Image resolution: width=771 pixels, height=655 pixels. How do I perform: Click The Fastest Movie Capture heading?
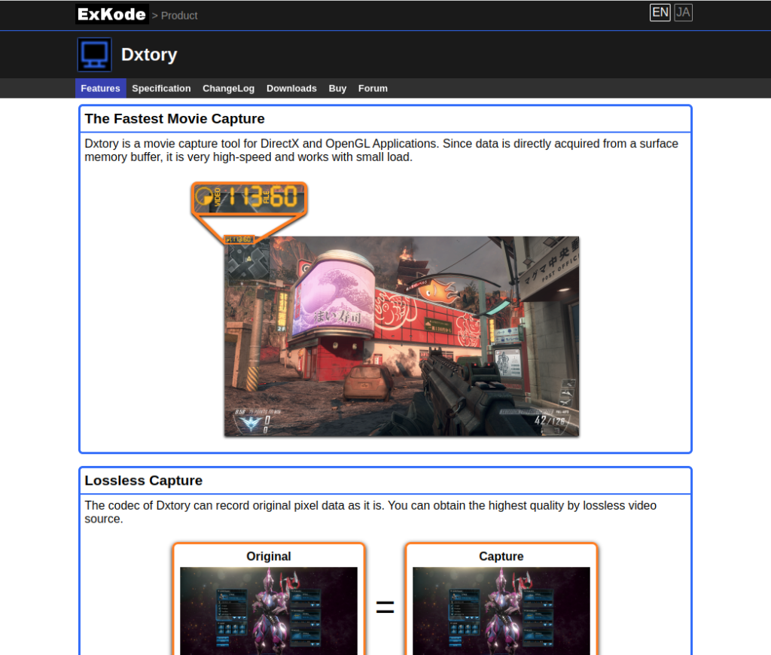[x=175, y=119]
